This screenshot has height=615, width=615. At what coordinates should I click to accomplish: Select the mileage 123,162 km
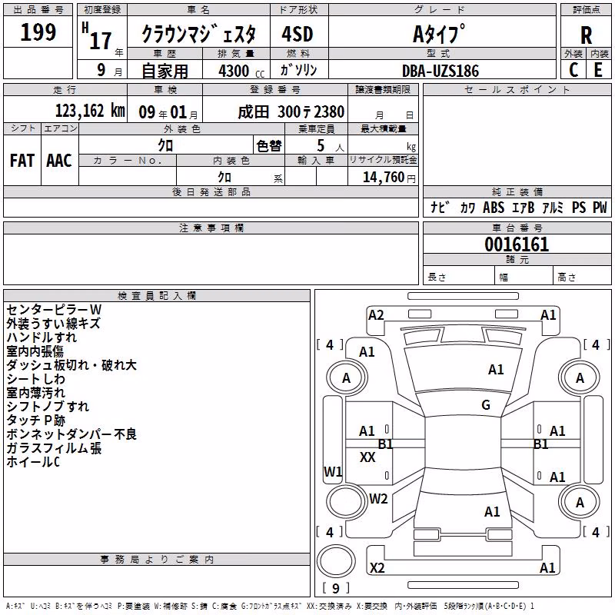click(90, 111)
